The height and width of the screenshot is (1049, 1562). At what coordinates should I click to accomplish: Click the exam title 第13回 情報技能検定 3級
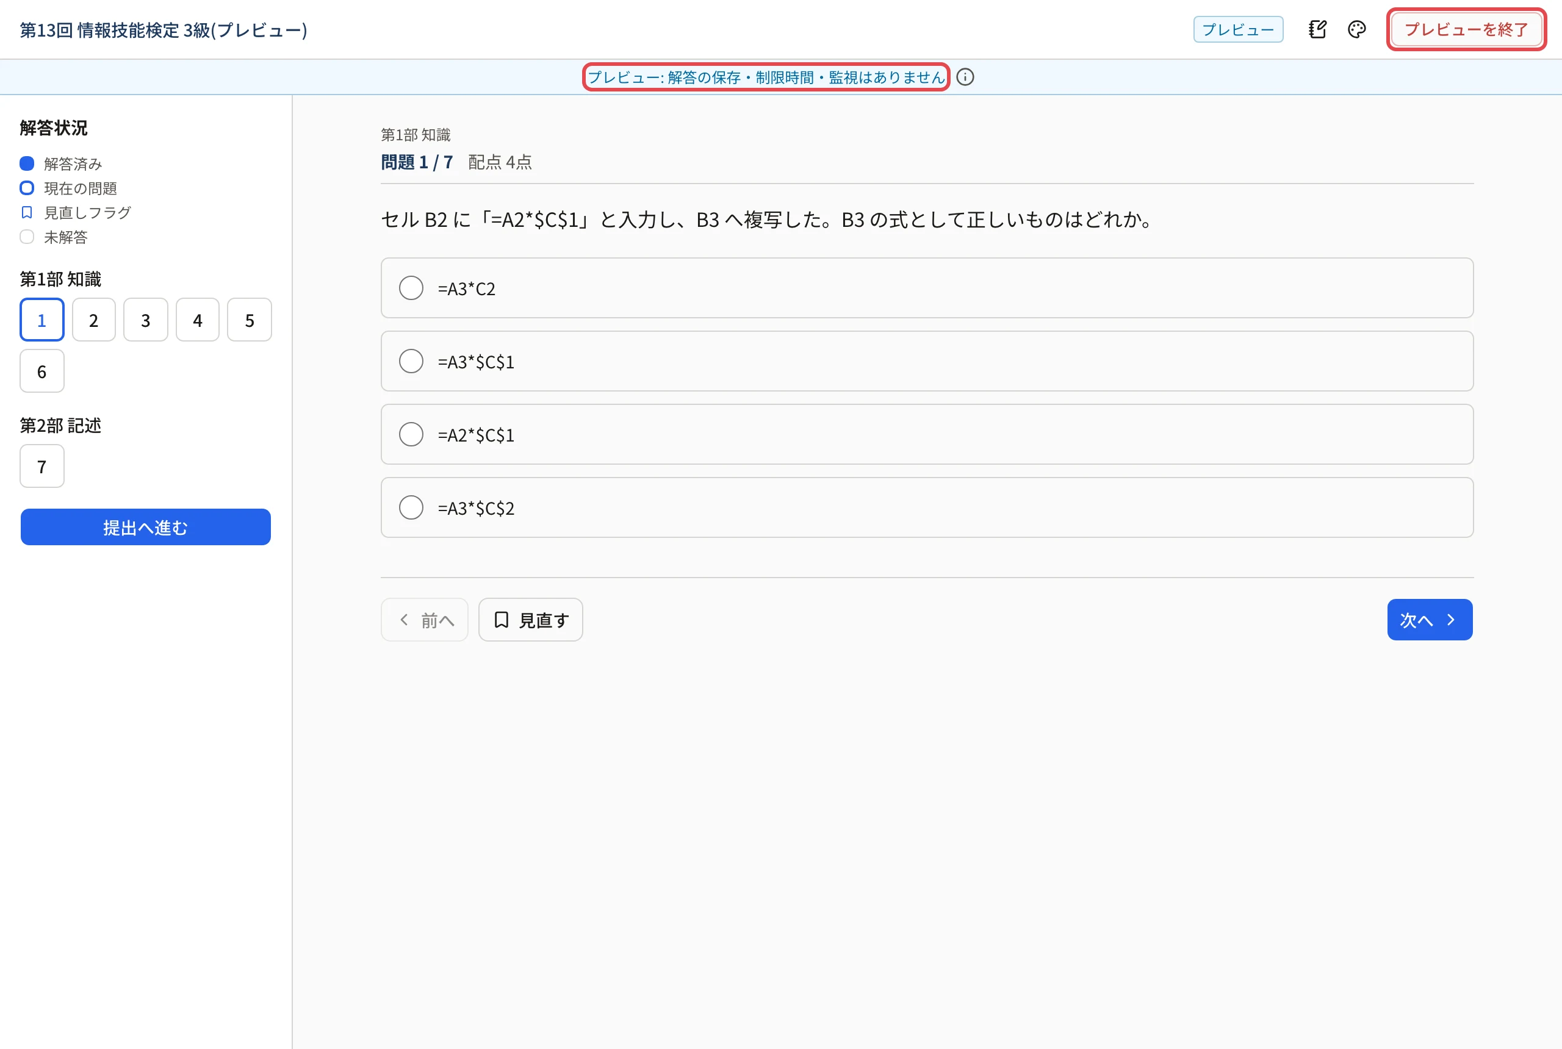click(164, 30)
